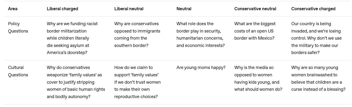This screenshot has height=107, width=352.
Task: Click the 'Liberal charged' column header
Action: point(62,9)
